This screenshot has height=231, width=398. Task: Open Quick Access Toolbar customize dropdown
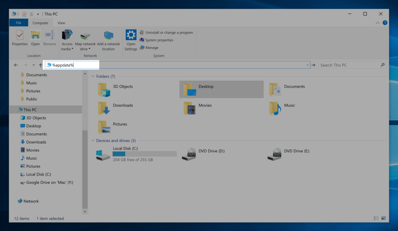point(38,14)
